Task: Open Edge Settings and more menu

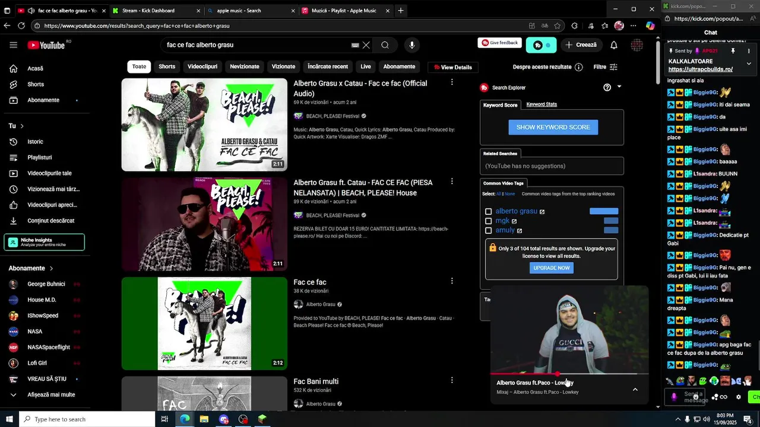Action: point(634,26)
